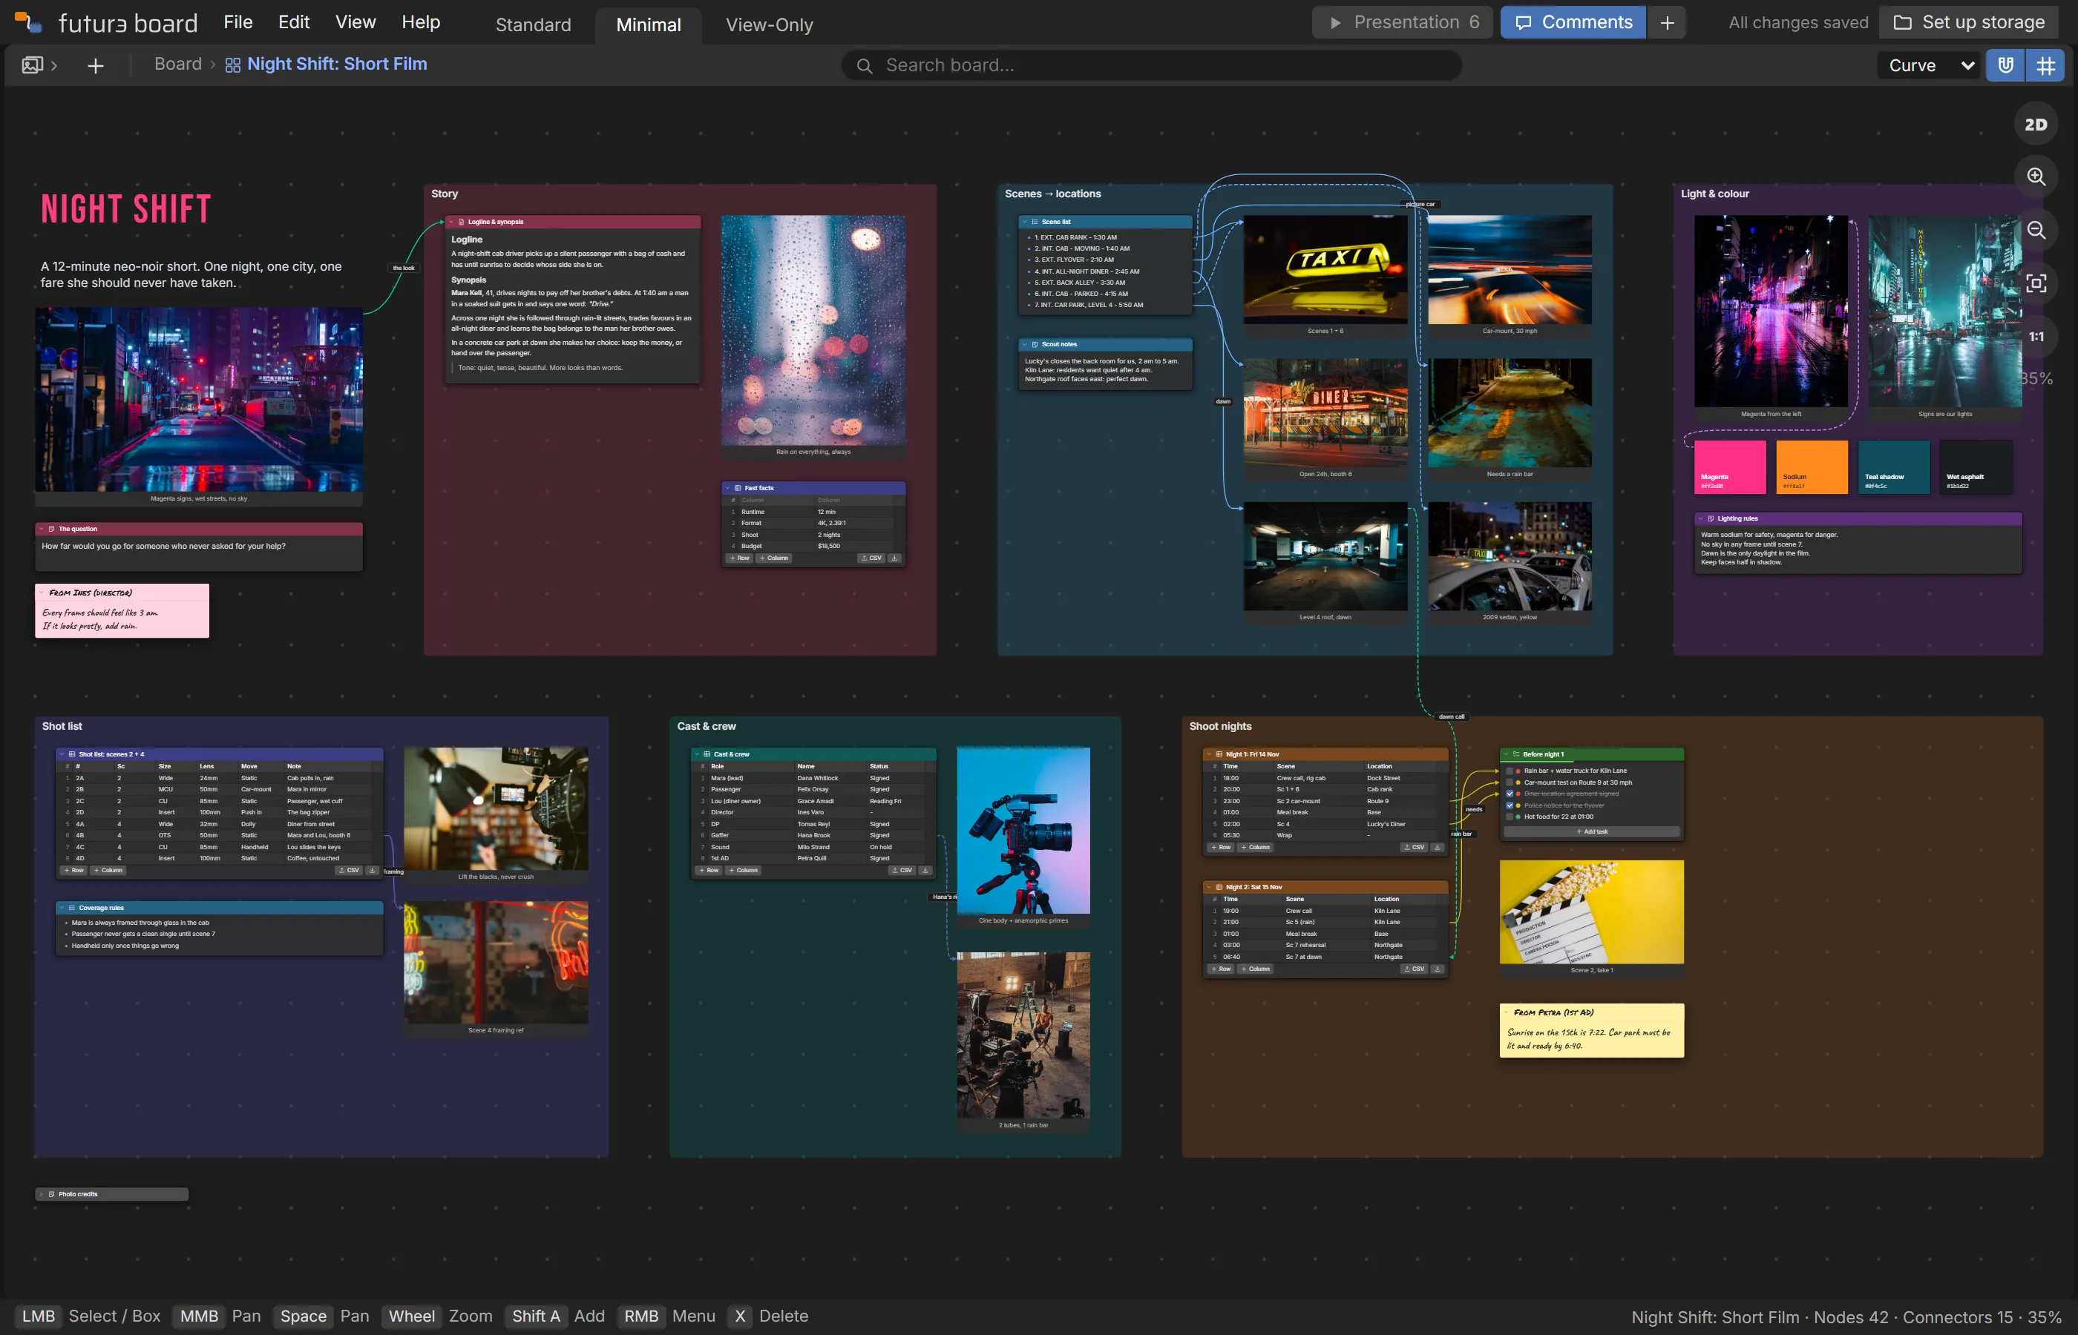2078x1335 pixels.
Task: Zoom in on the canvas
Action: (2036, 177)
